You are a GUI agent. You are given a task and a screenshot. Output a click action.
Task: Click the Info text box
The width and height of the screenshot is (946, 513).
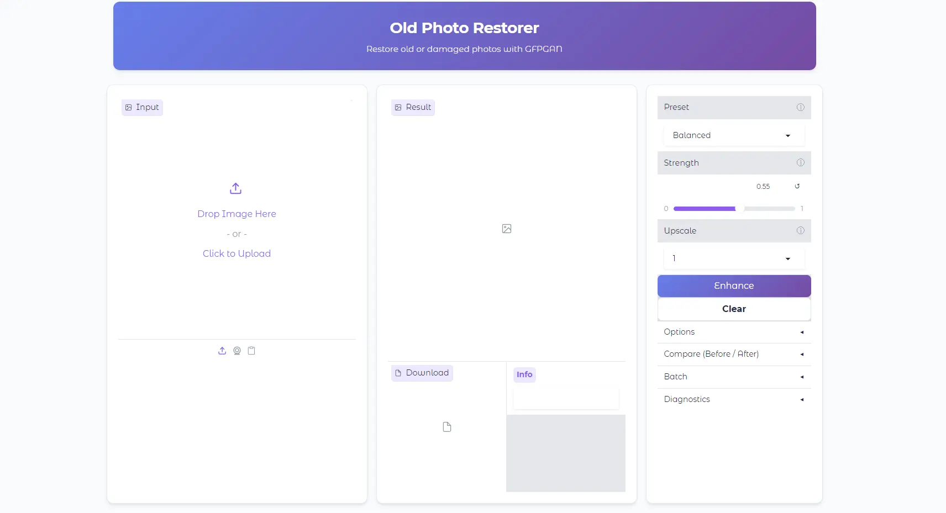tap(566, 399)
